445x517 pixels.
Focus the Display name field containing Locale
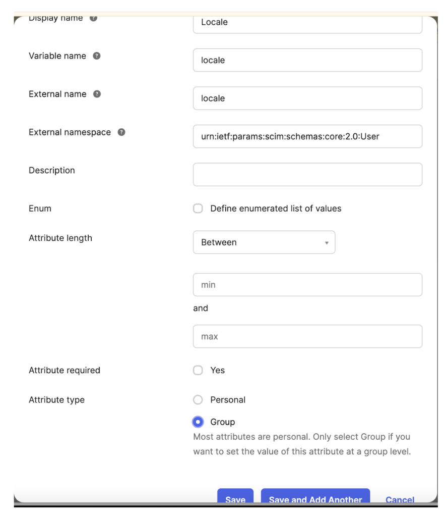(307, 24)
